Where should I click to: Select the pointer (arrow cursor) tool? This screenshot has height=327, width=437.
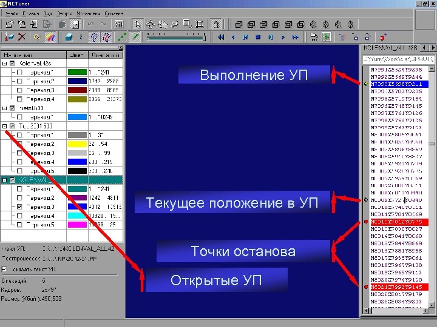coord(137,24)
